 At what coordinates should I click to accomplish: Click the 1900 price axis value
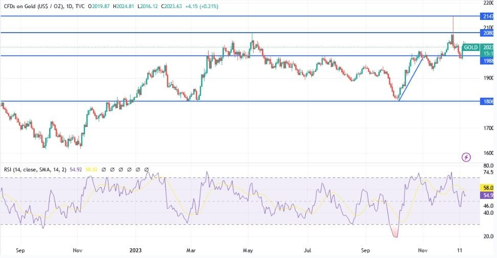coord(488,78)
